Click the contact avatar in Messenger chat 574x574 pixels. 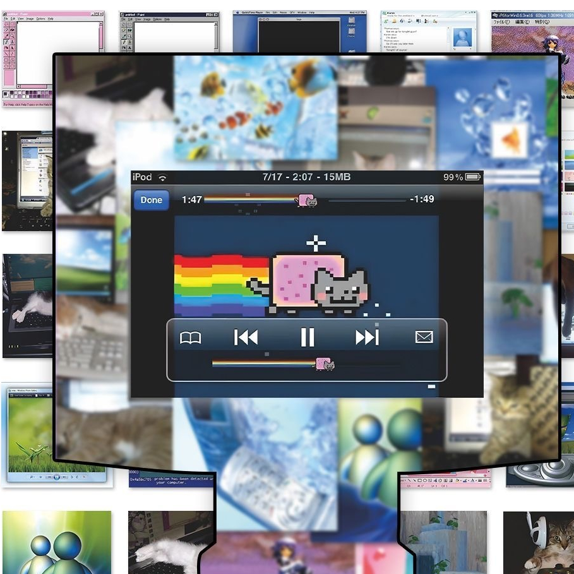(x=462, y=37)
